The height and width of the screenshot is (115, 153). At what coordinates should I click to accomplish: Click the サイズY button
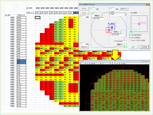pyautogui.click(x=84, y=12)
